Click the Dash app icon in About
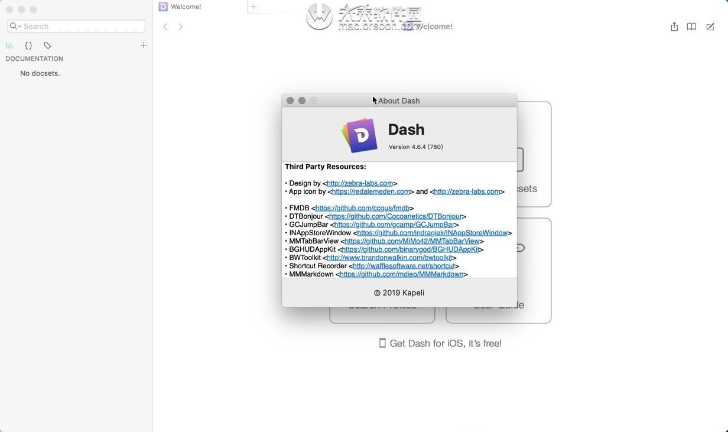 click(x=360, y=135)
